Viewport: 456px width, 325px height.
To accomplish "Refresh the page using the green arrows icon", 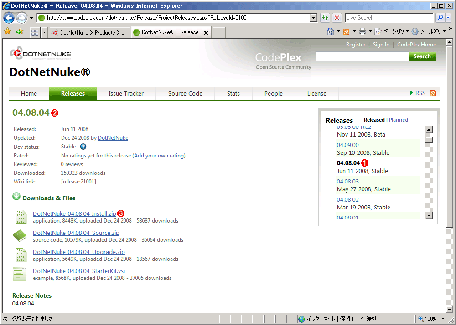I will coord(325,18).
